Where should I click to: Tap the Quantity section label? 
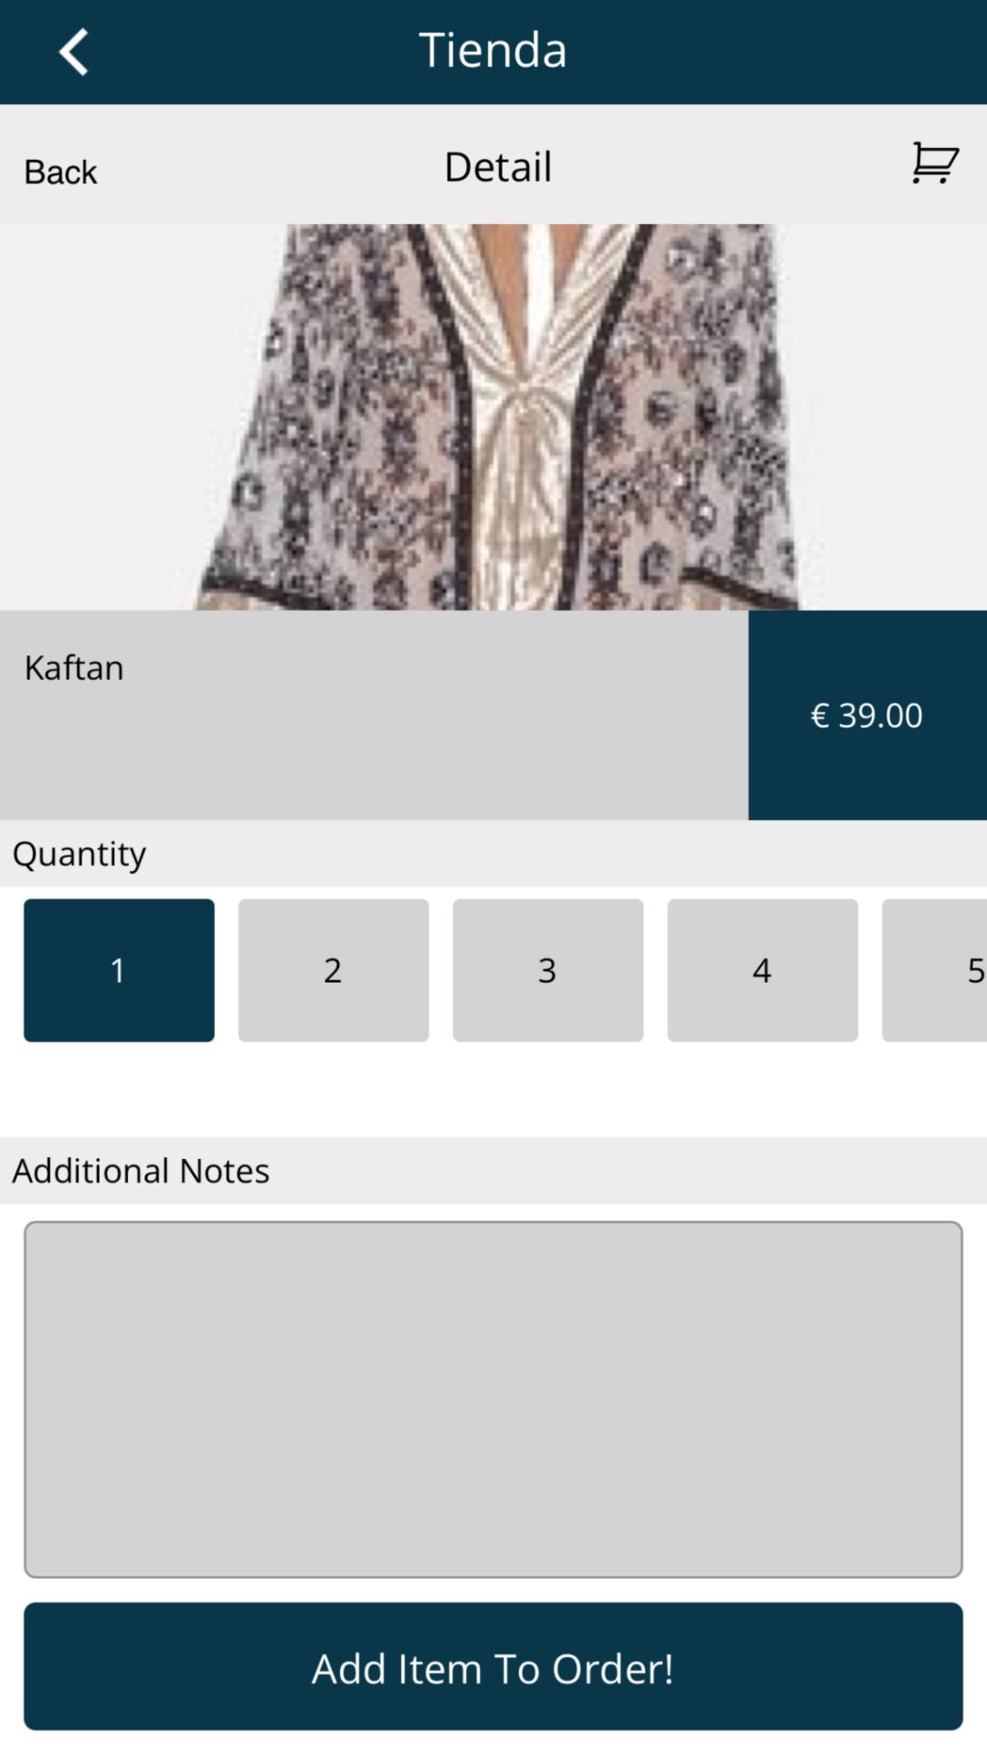[x=80, y=854]
